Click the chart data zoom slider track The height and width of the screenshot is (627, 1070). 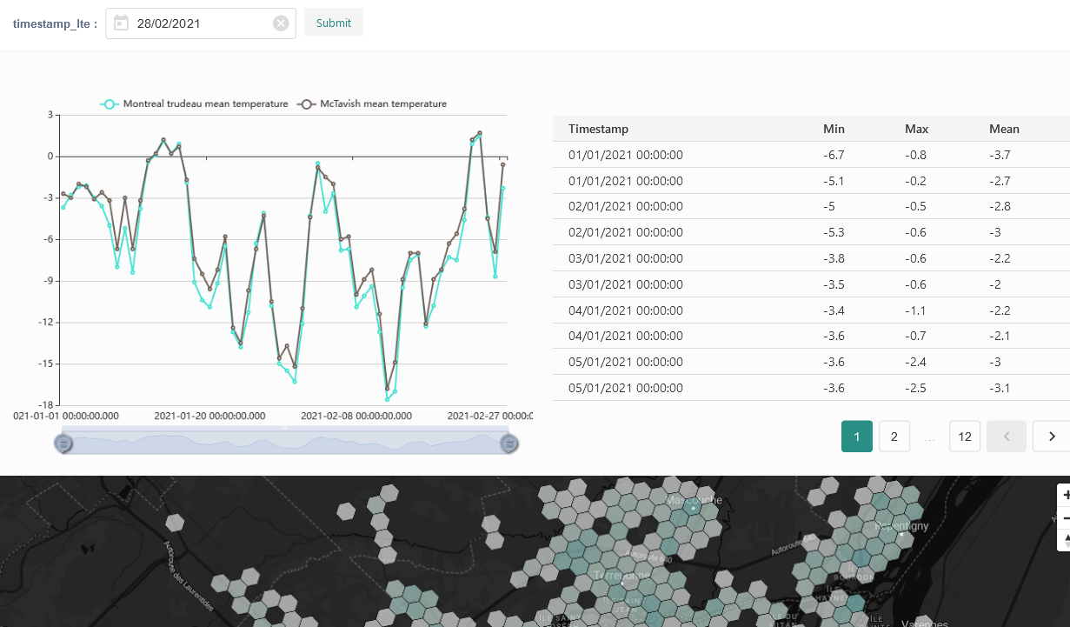point(286,443)
